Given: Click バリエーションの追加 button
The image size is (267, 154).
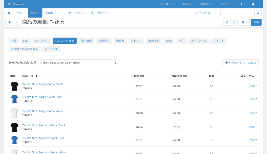Looking at the screenshot, I should tap(241, 63).
